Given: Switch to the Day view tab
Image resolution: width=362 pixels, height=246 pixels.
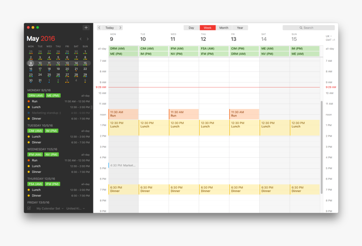Looking at the screenshot, I should (192, 27).
